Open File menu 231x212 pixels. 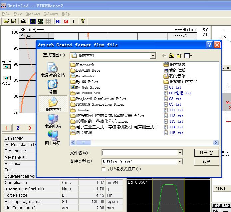coord(6,14)
